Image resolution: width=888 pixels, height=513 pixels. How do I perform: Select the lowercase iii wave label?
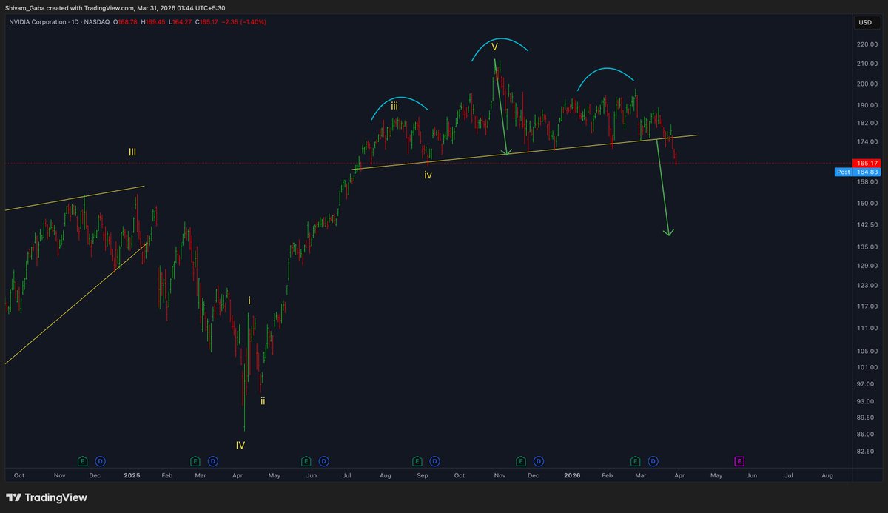[394, 106]
